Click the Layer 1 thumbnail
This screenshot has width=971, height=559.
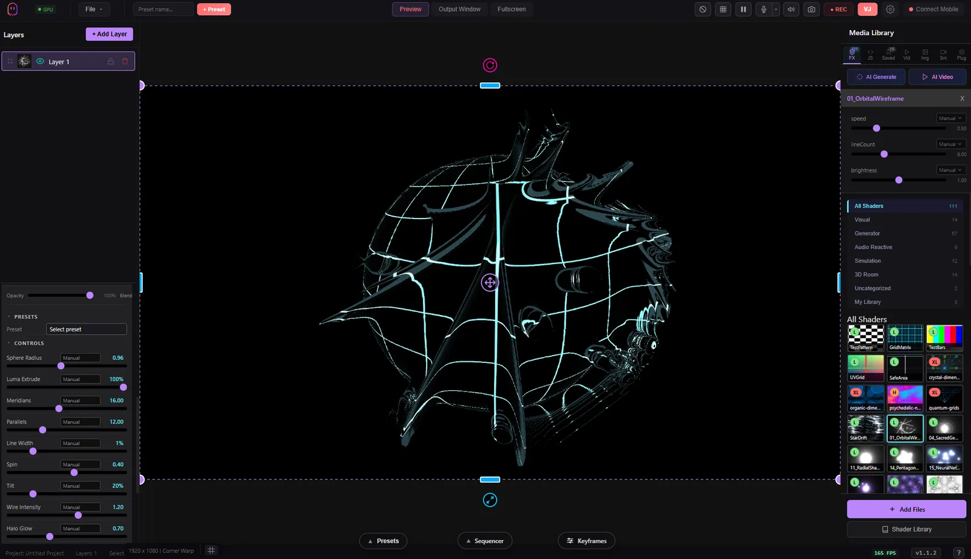[24, 61]
